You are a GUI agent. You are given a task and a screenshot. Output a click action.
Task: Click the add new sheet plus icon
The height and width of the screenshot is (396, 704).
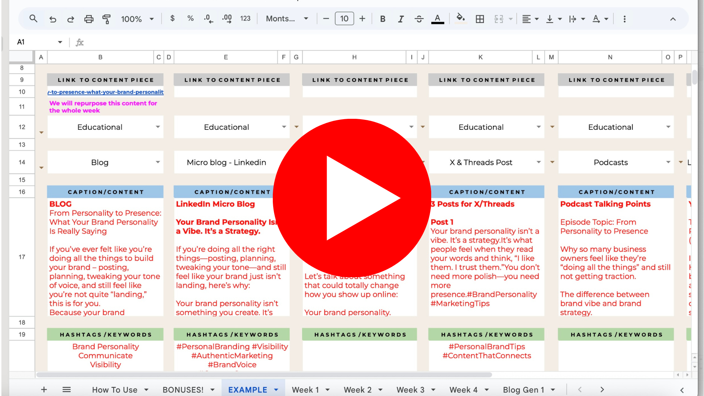tap(44, 389)
